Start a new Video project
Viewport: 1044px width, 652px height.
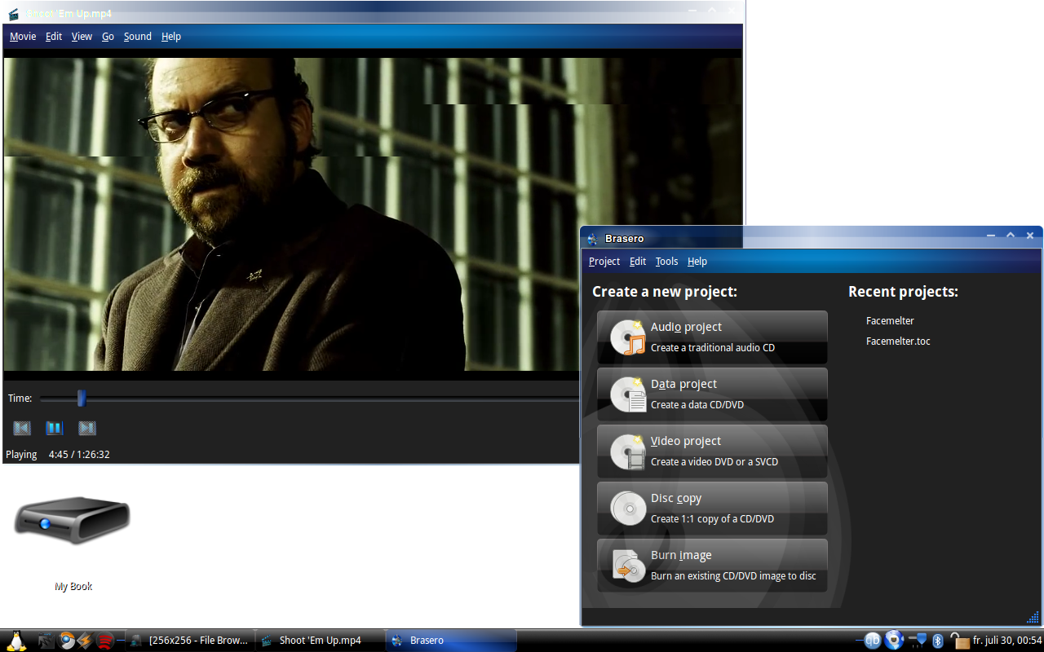(x=712, y=451)
